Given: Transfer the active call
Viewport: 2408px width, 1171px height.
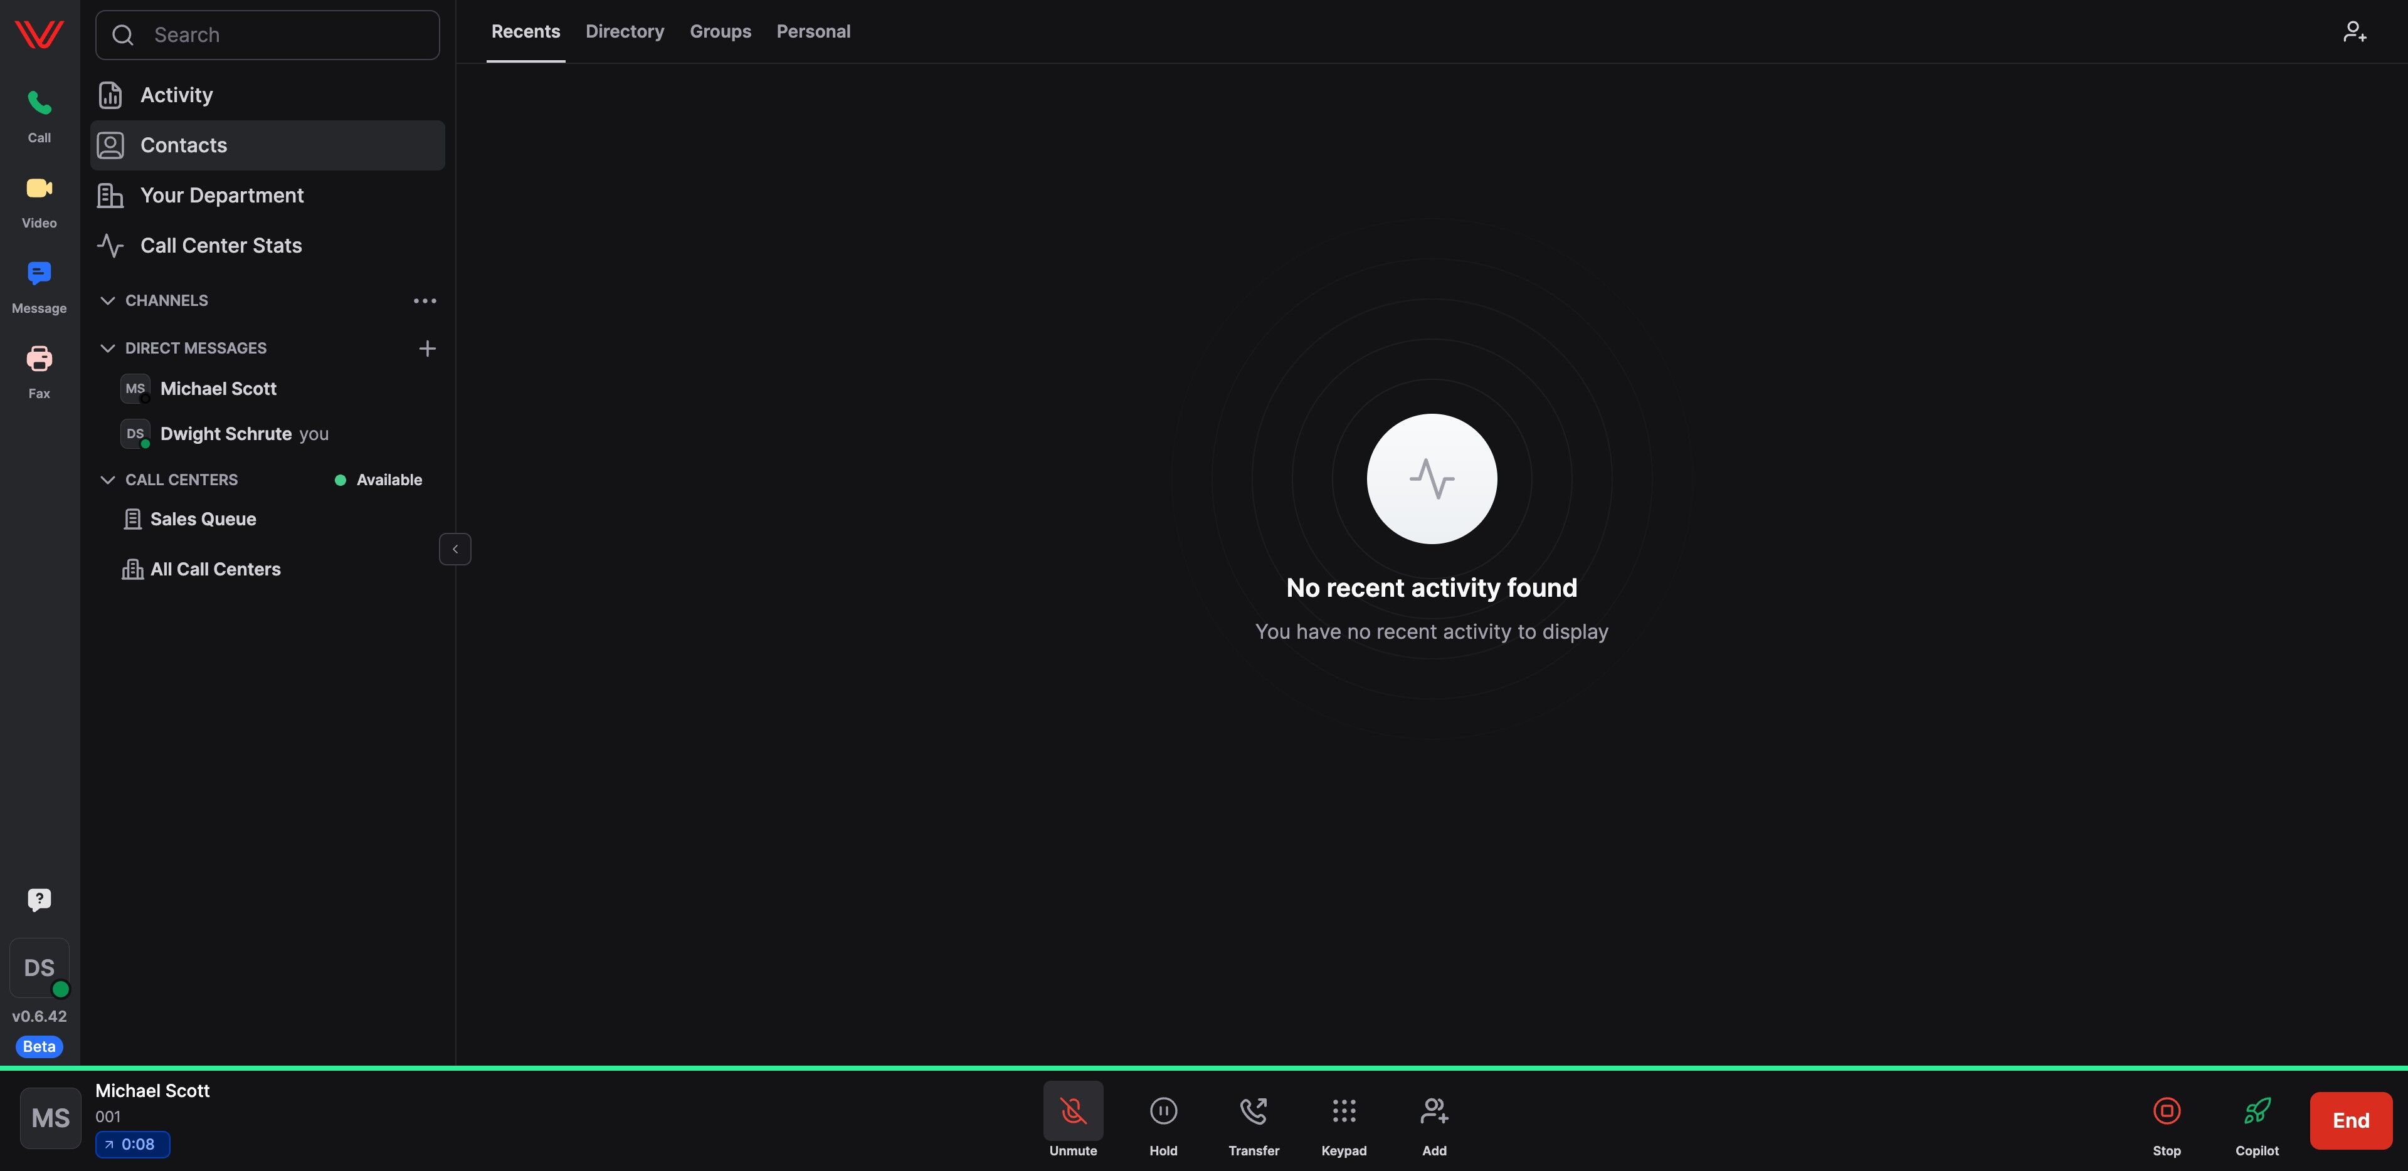Looking at the screenshot, I should [x=1254, y=1111].
